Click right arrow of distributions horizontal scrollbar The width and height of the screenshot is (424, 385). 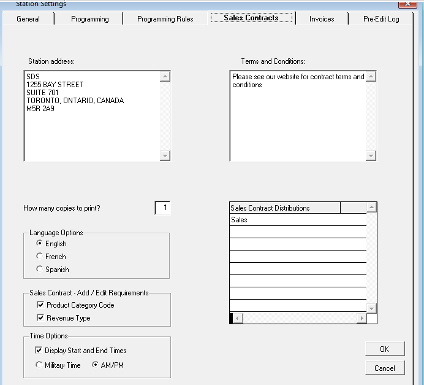pyautogui.click(x=362, y=319)
